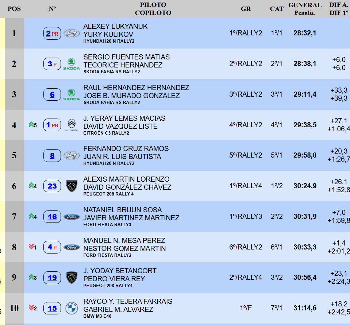350x325 pixels.
Task: Click the Hyundai logo for Fernando Cruz
Action: pos(72,156)
